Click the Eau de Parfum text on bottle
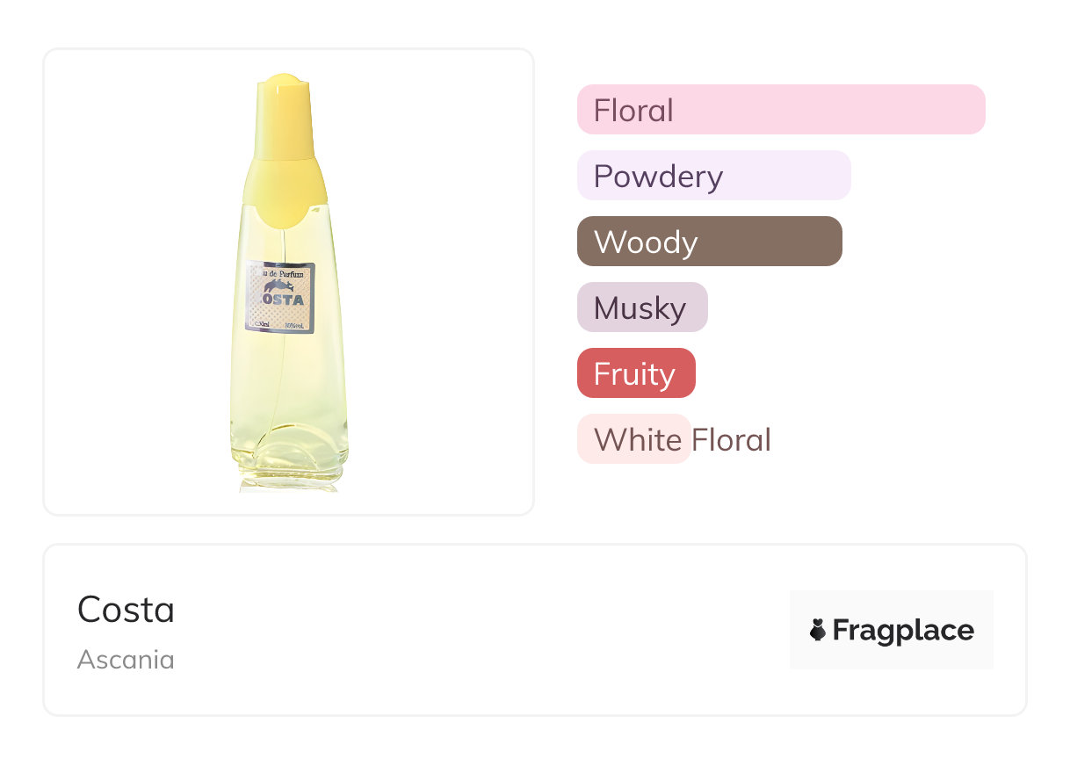 [282, 274]
